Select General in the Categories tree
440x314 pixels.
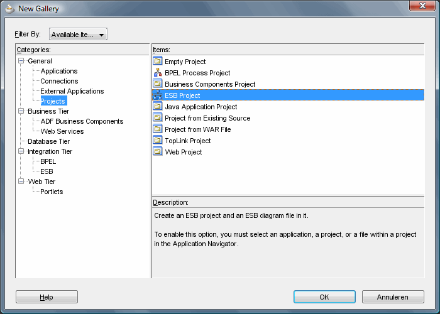point(40,61)
